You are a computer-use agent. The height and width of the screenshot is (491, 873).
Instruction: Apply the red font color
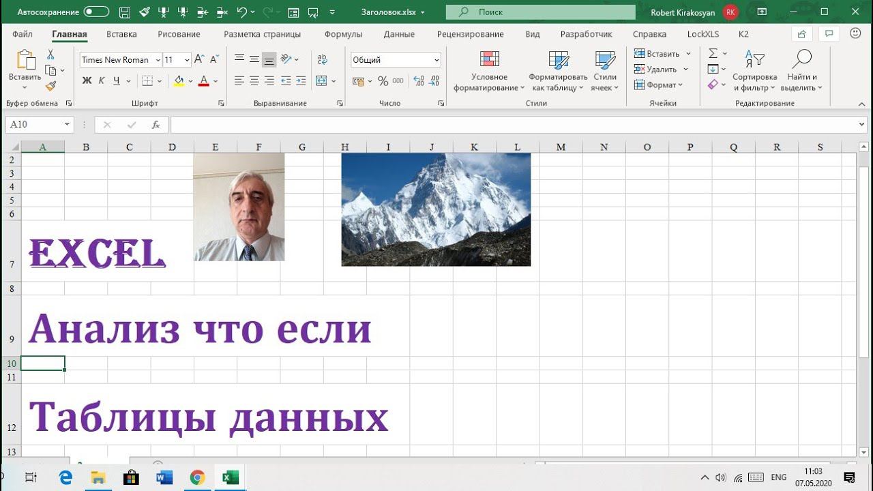tap(203, 81)
